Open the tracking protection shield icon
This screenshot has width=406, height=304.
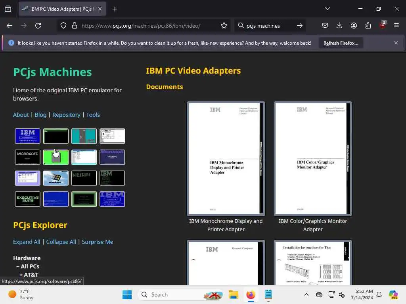(x=63, y=26)
